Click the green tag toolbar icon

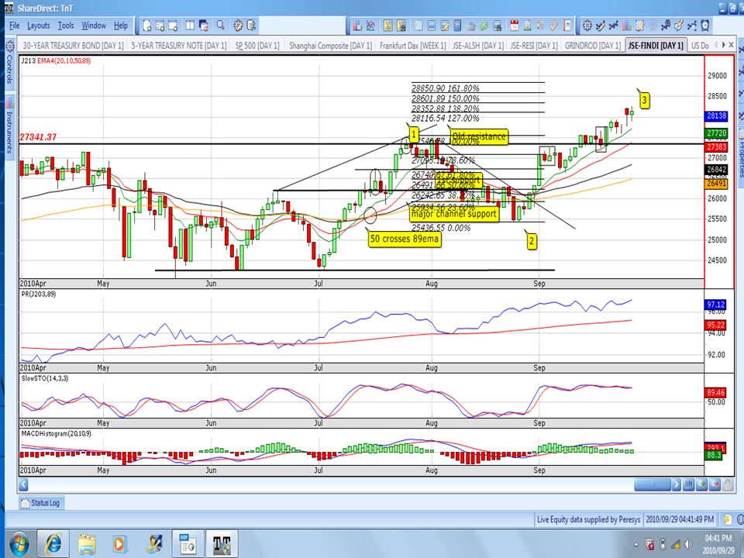click(x=484, y=26)
